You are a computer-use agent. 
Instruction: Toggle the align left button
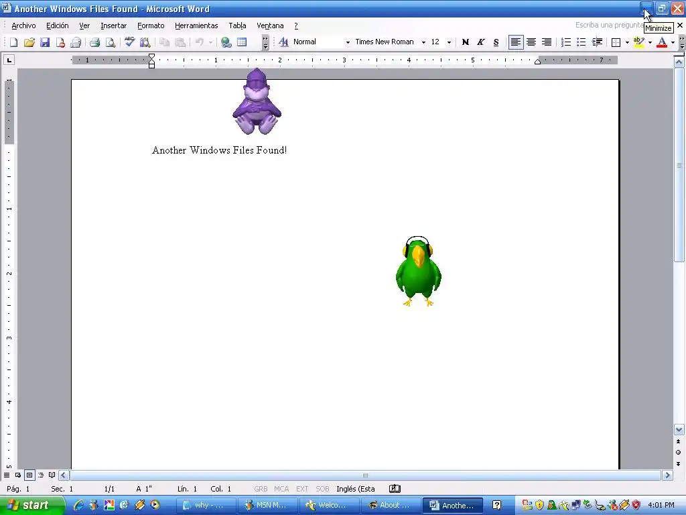516,42
